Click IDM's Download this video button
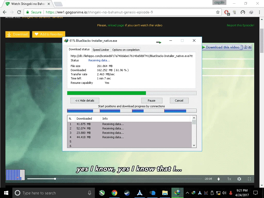 (222, 47)
